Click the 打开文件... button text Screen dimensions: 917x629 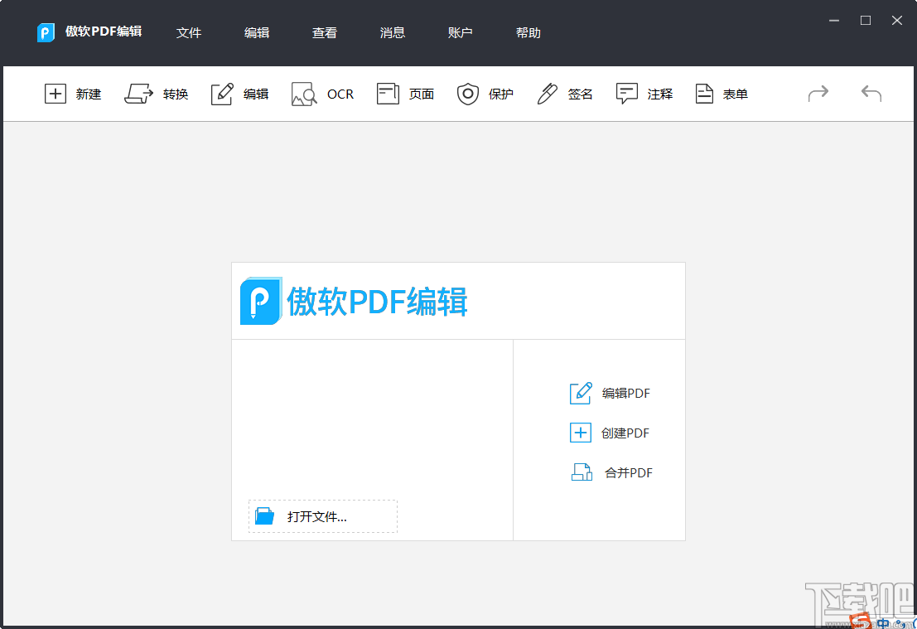point(317,516)
